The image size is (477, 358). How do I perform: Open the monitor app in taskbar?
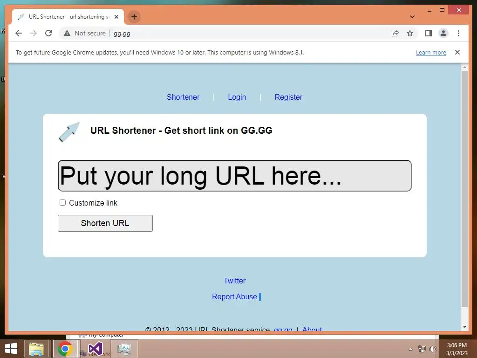(124, 349)
